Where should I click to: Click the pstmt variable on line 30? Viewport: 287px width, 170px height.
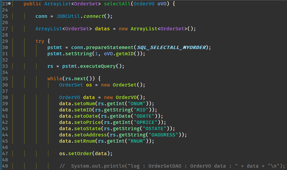(55, 48)
